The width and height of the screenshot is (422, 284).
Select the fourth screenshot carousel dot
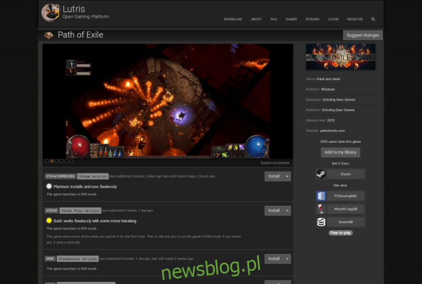[62, 161]
